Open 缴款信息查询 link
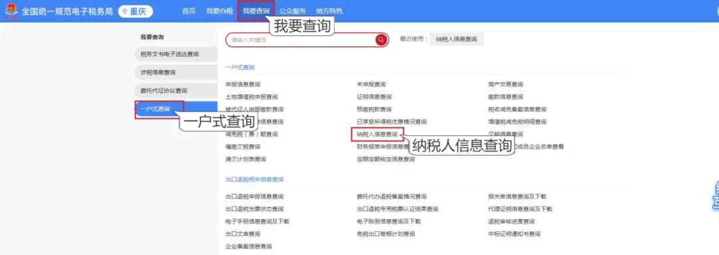The image size is (719, 255). click(505, 97)
